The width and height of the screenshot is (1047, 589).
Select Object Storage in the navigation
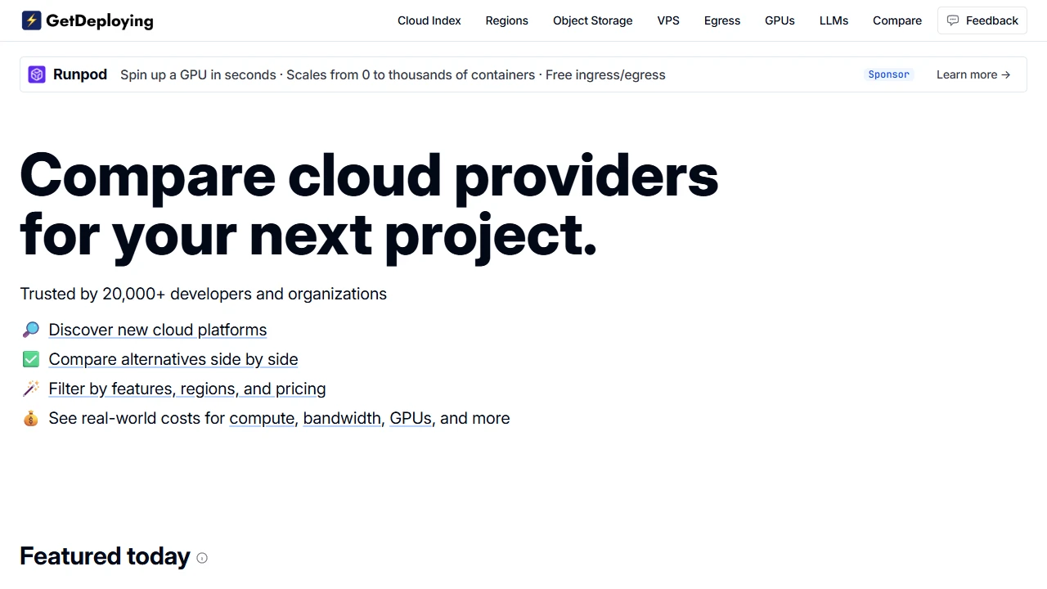tap(592, 20)
